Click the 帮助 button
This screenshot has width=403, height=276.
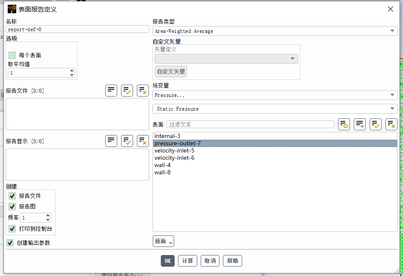pyautogui.click(x=233, y=261)
